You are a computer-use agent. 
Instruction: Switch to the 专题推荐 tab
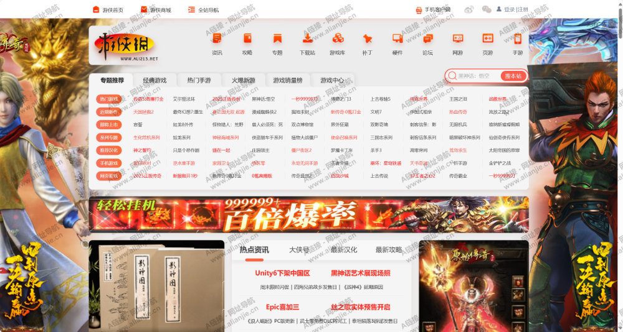[112, 80]
